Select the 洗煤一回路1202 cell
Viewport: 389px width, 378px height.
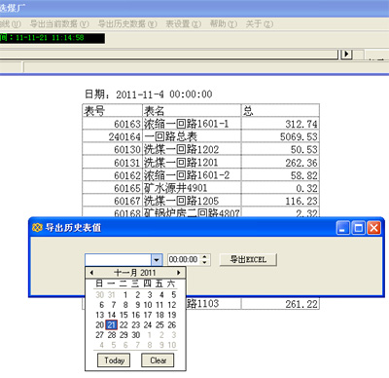coord(192,149)
